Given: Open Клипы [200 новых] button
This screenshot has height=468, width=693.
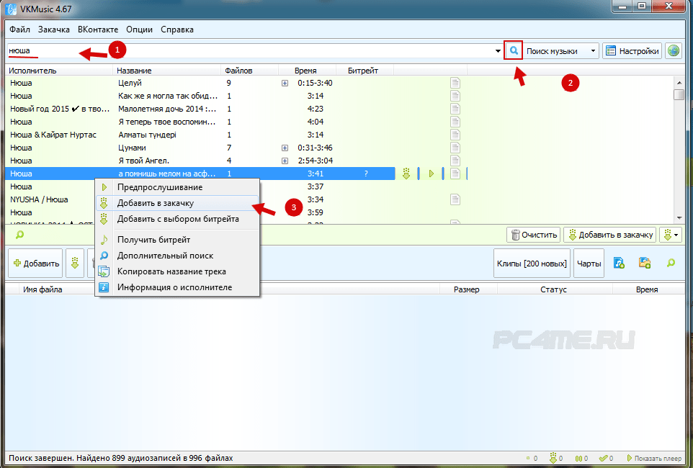Looking at the screenshot, I should pyautogui.click(x=532, y=264).
